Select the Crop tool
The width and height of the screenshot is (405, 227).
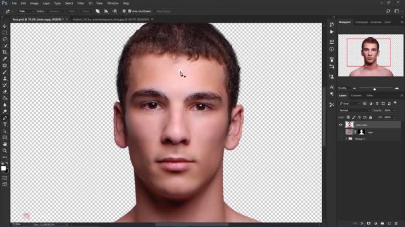click(x=4, y=52)
